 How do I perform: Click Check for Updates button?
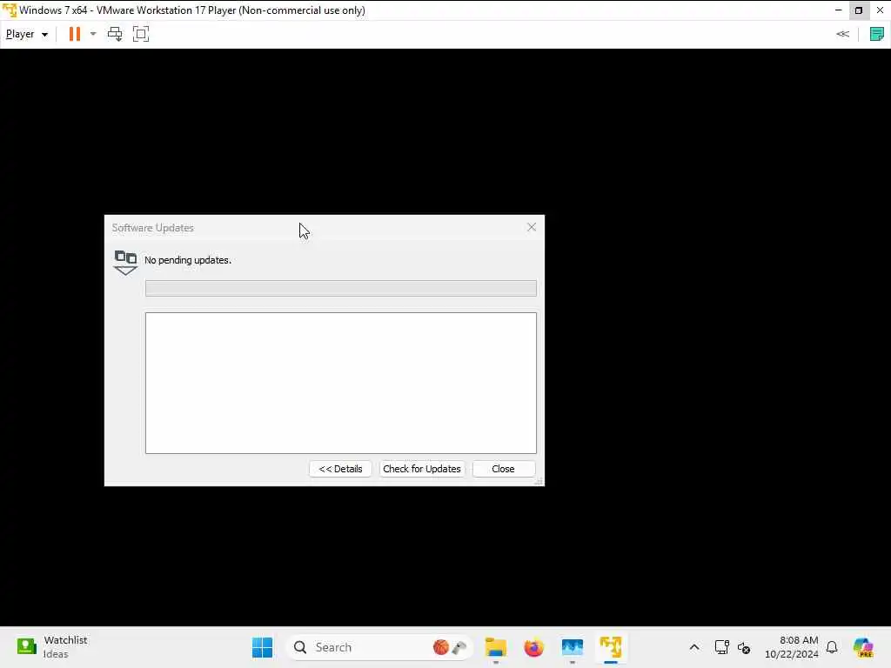(x=422, y=469)
